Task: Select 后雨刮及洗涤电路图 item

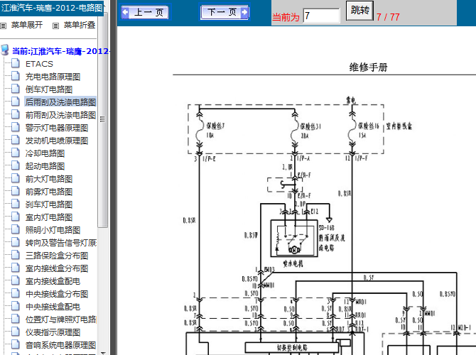Action: click(60, 102)
